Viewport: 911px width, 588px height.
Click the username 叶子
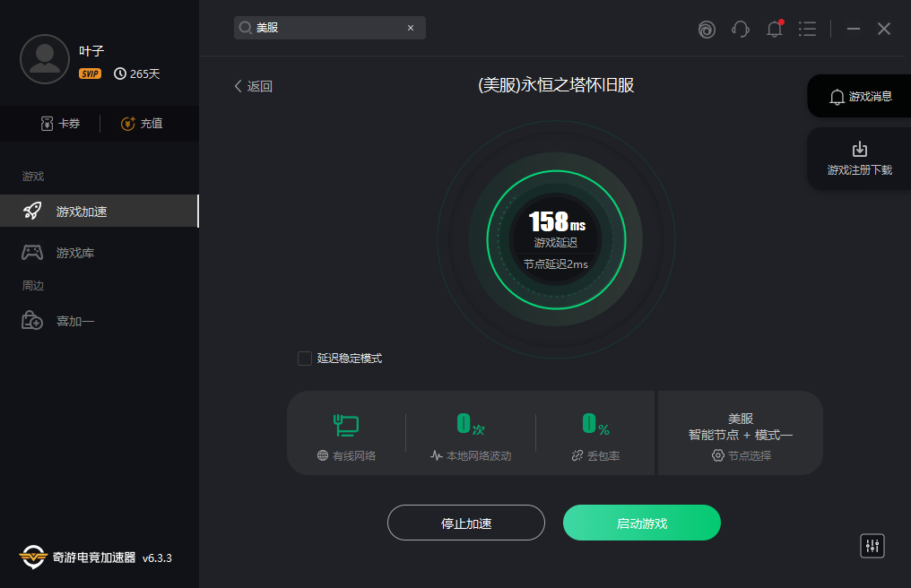pos(91,51)
